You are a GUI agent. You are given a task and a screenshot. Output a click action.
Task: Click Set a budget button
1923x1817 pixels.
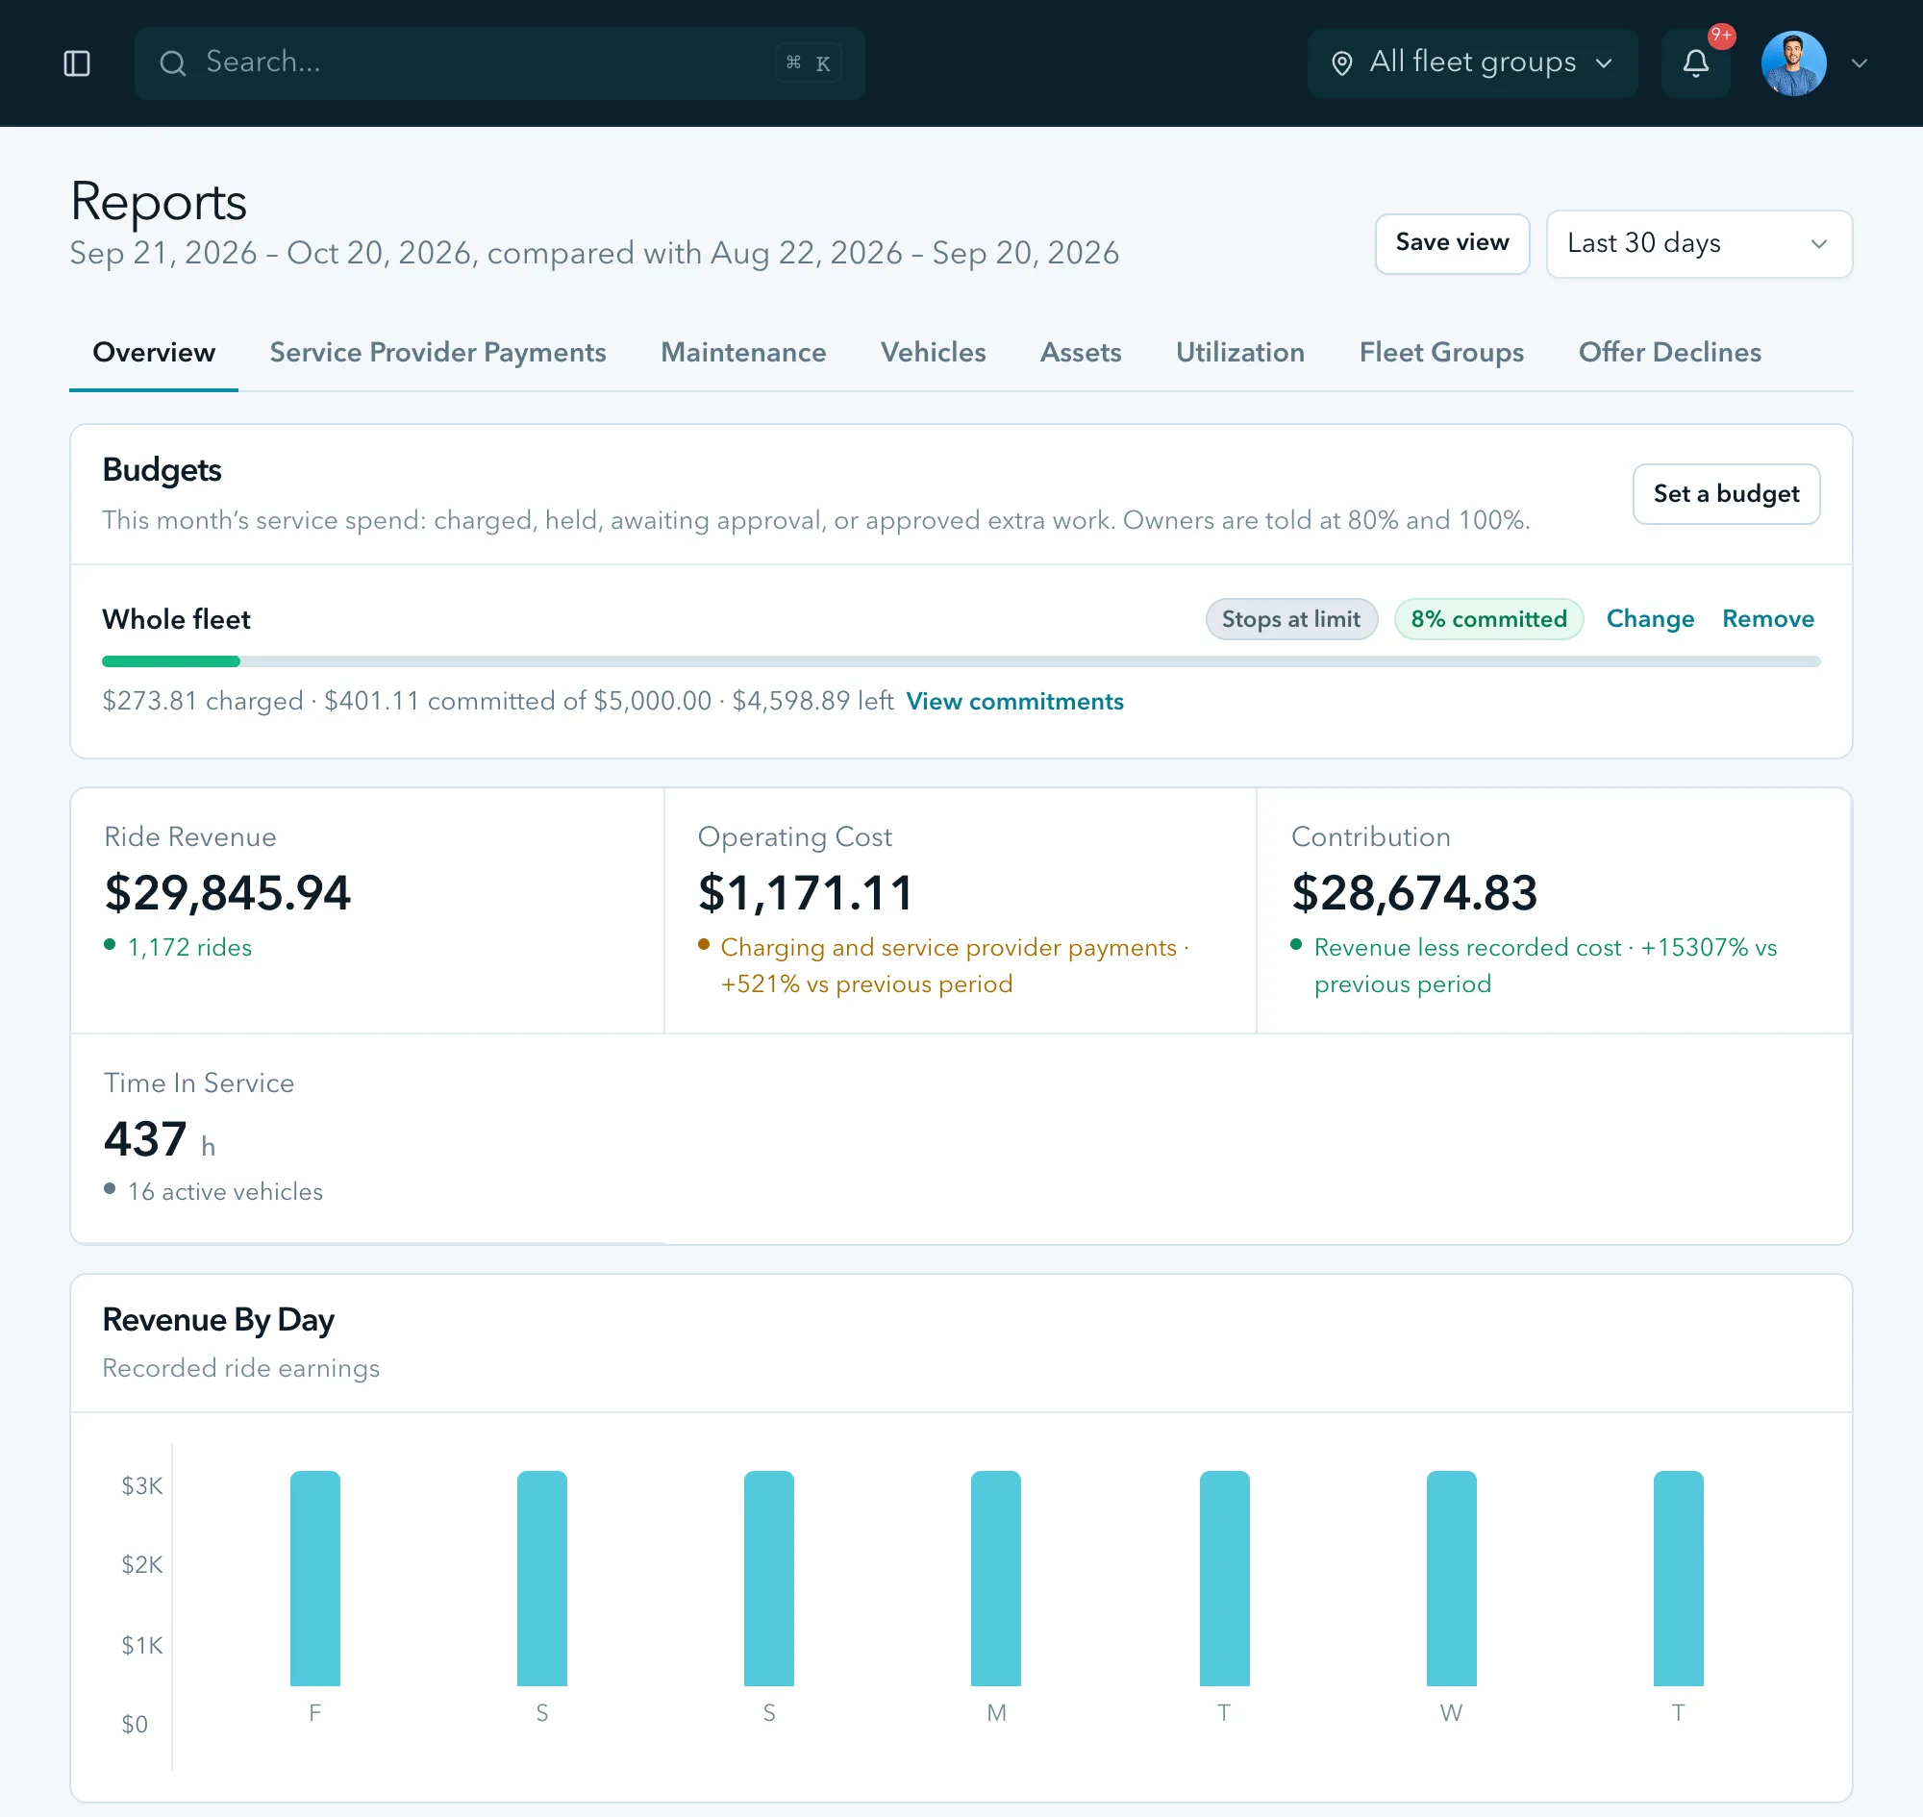pos(1725,493)
